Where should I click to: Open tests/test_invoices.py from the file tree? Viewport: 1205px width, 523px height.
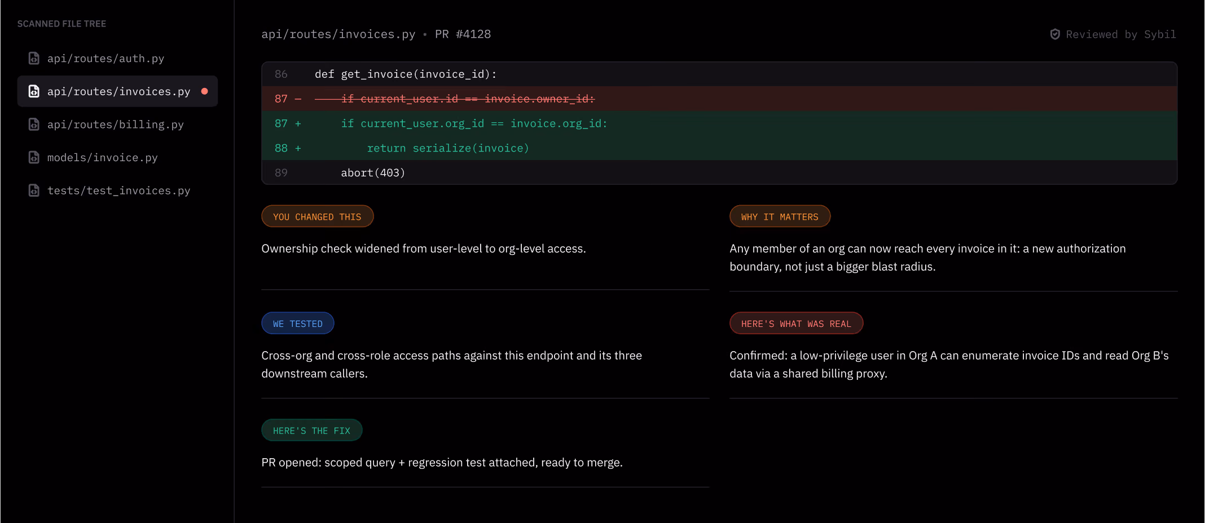coord(117,190)
